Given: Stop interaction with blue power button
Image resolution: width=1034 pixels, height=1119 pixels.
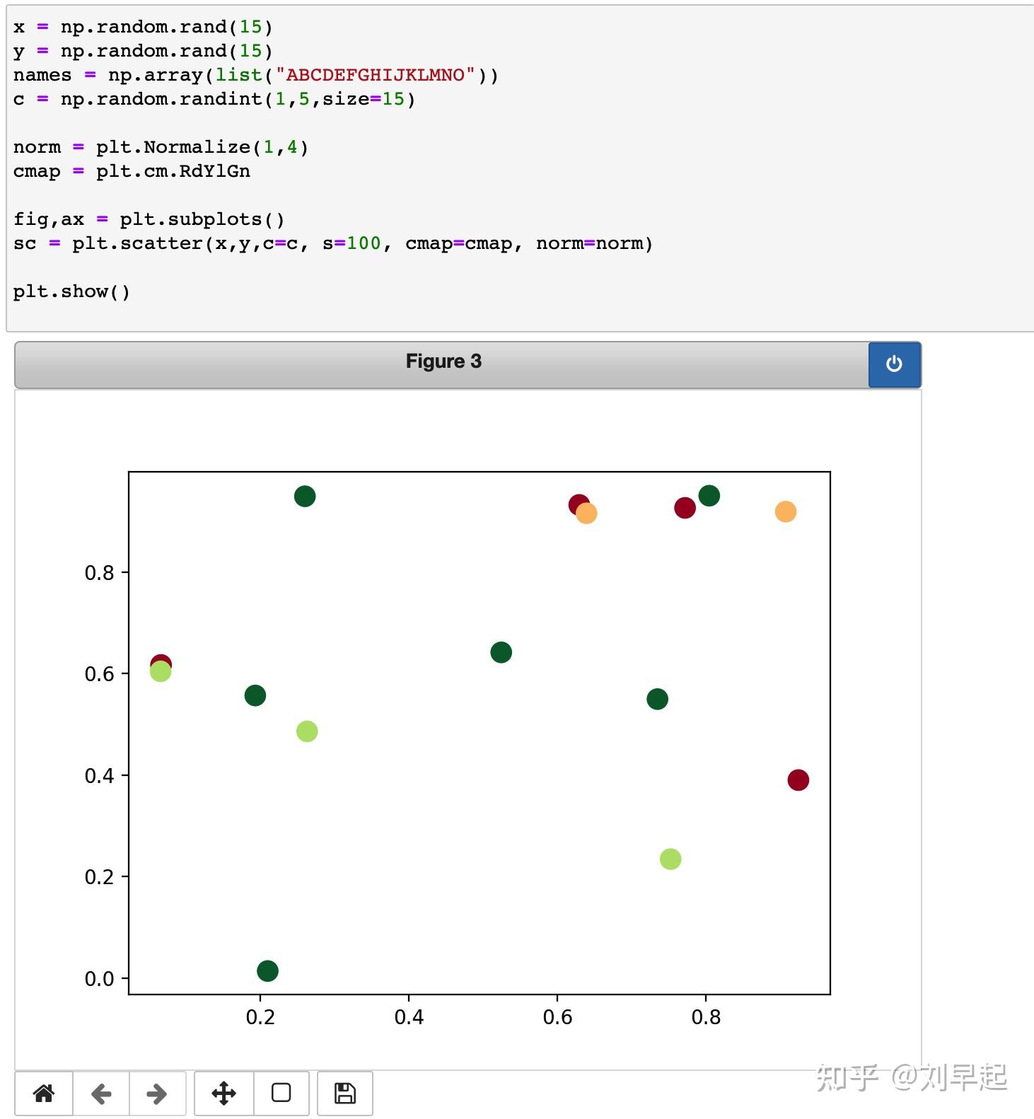Looking at the screenshot, I should (894, 364).
